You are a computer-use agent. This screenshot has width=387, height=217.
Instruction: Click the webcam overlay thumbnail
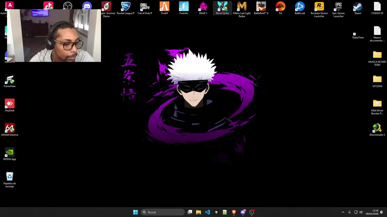click(x=54, y=35)
